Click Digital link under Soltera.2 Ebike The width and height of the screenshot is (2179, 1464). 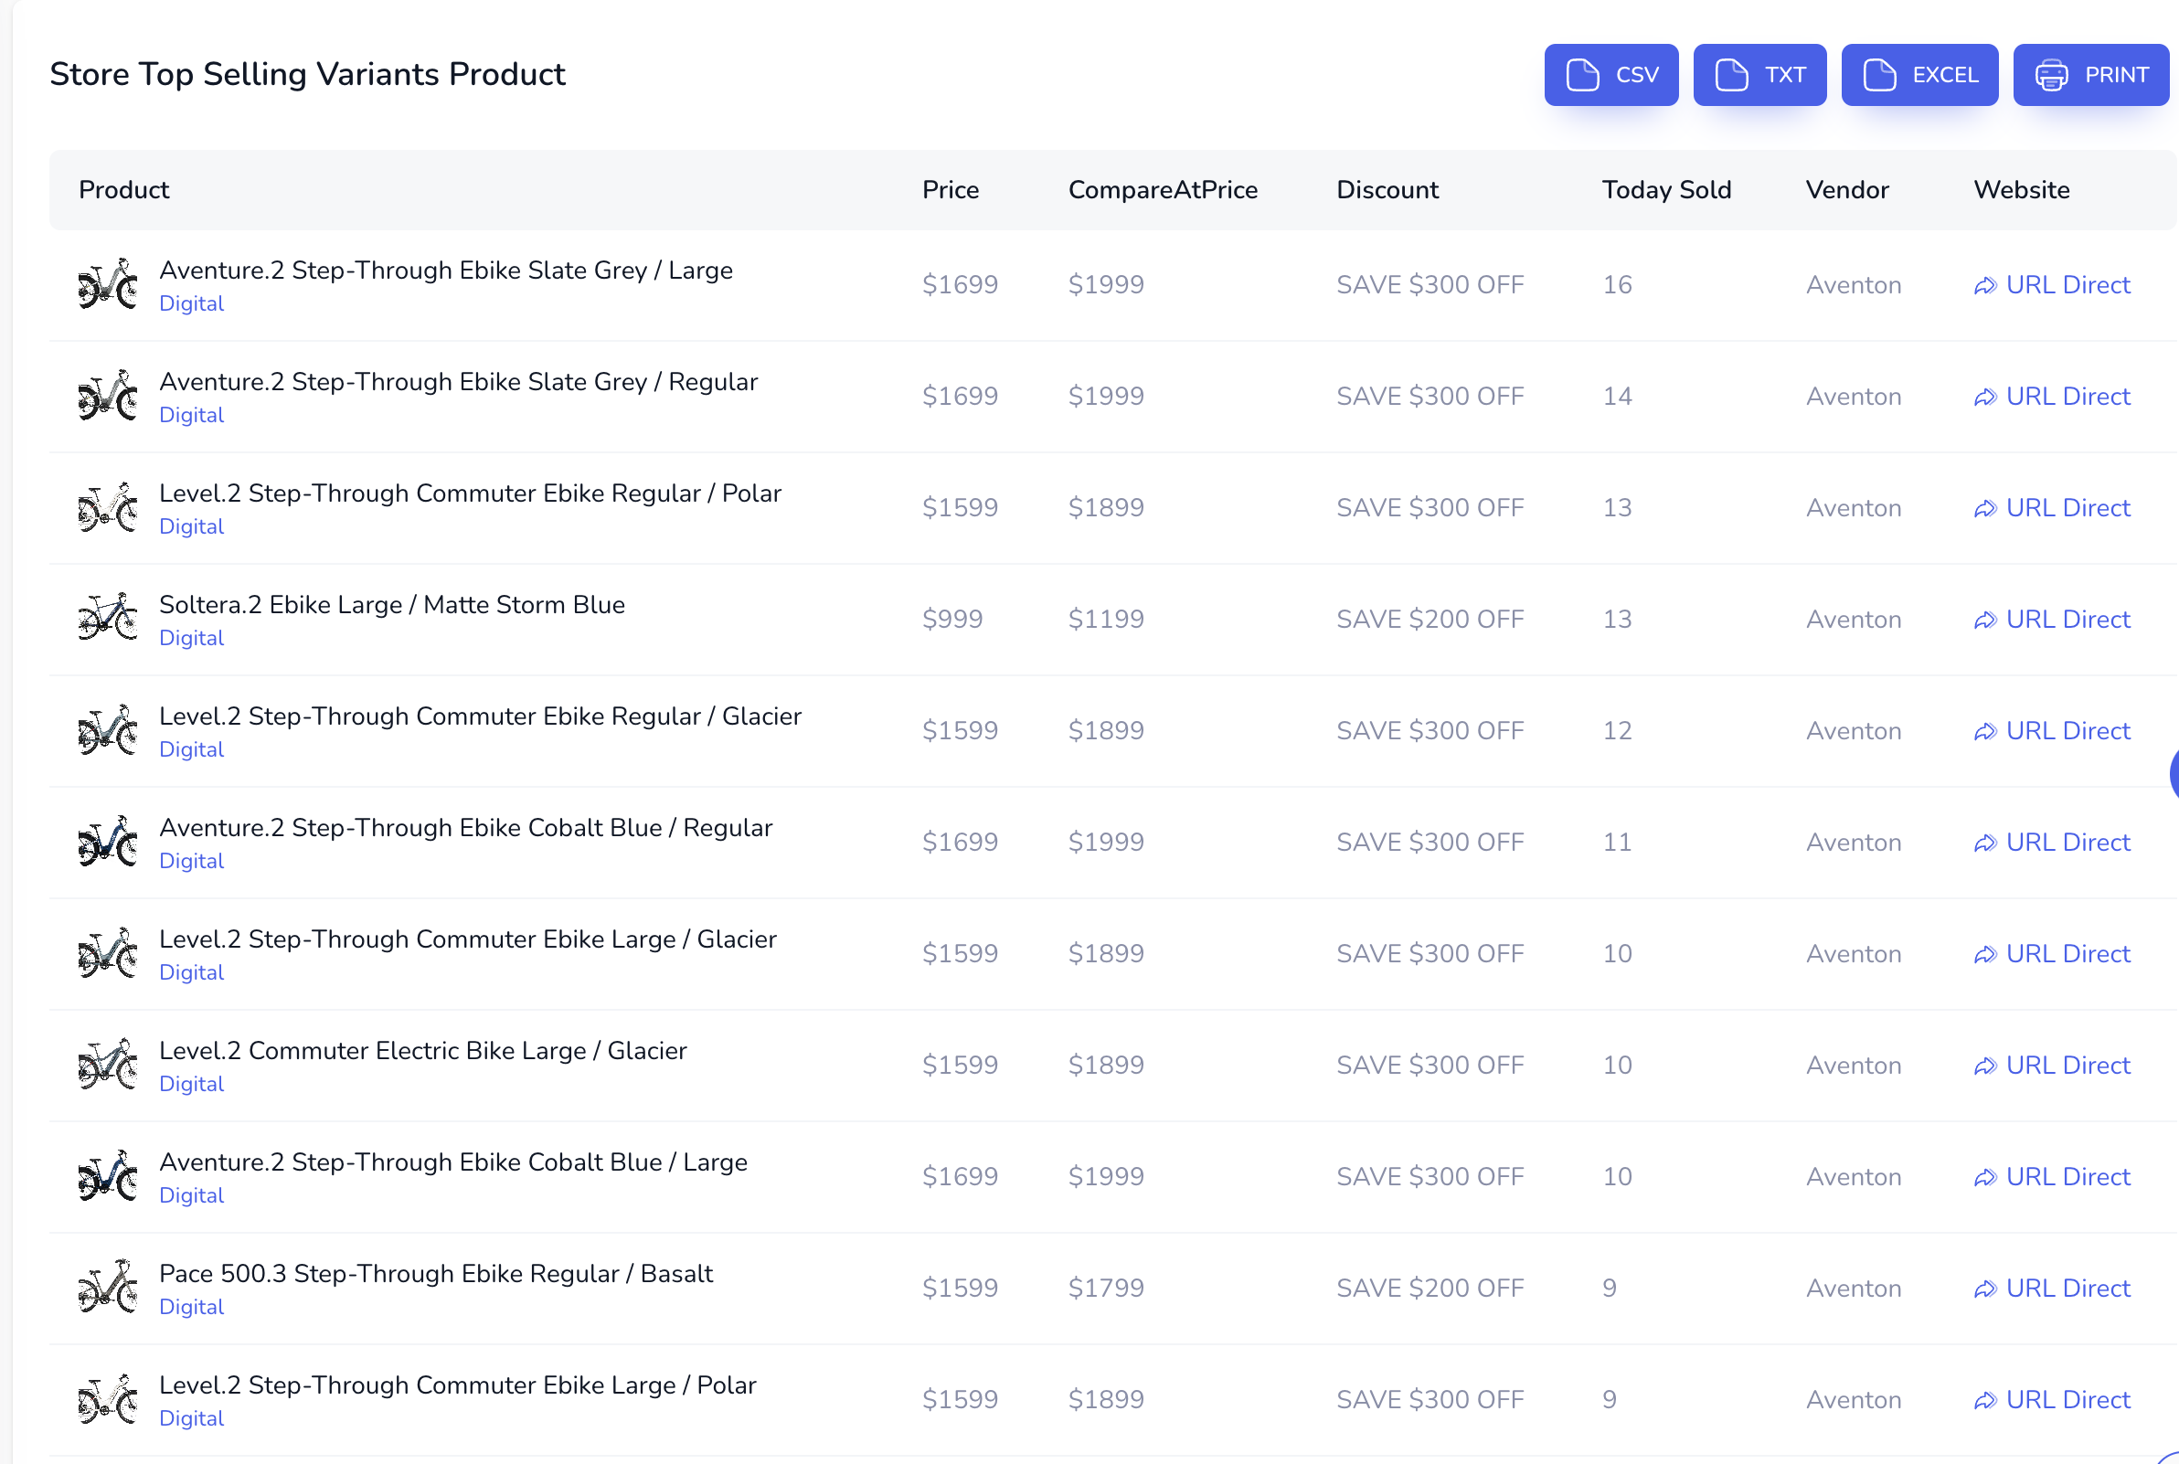pos(191,638)
